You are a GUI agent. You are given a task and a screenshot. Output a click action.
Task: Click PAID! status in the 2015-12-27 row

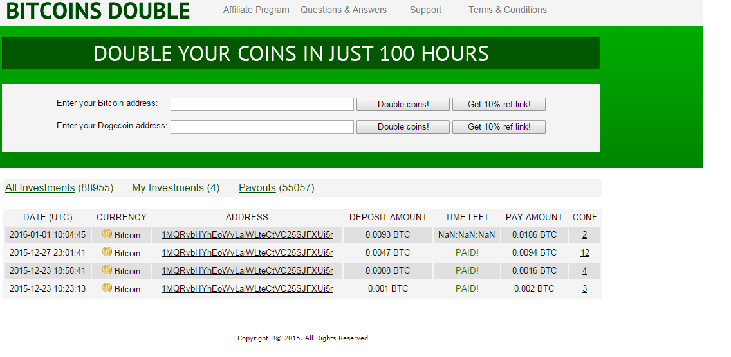tap(467, 253)
